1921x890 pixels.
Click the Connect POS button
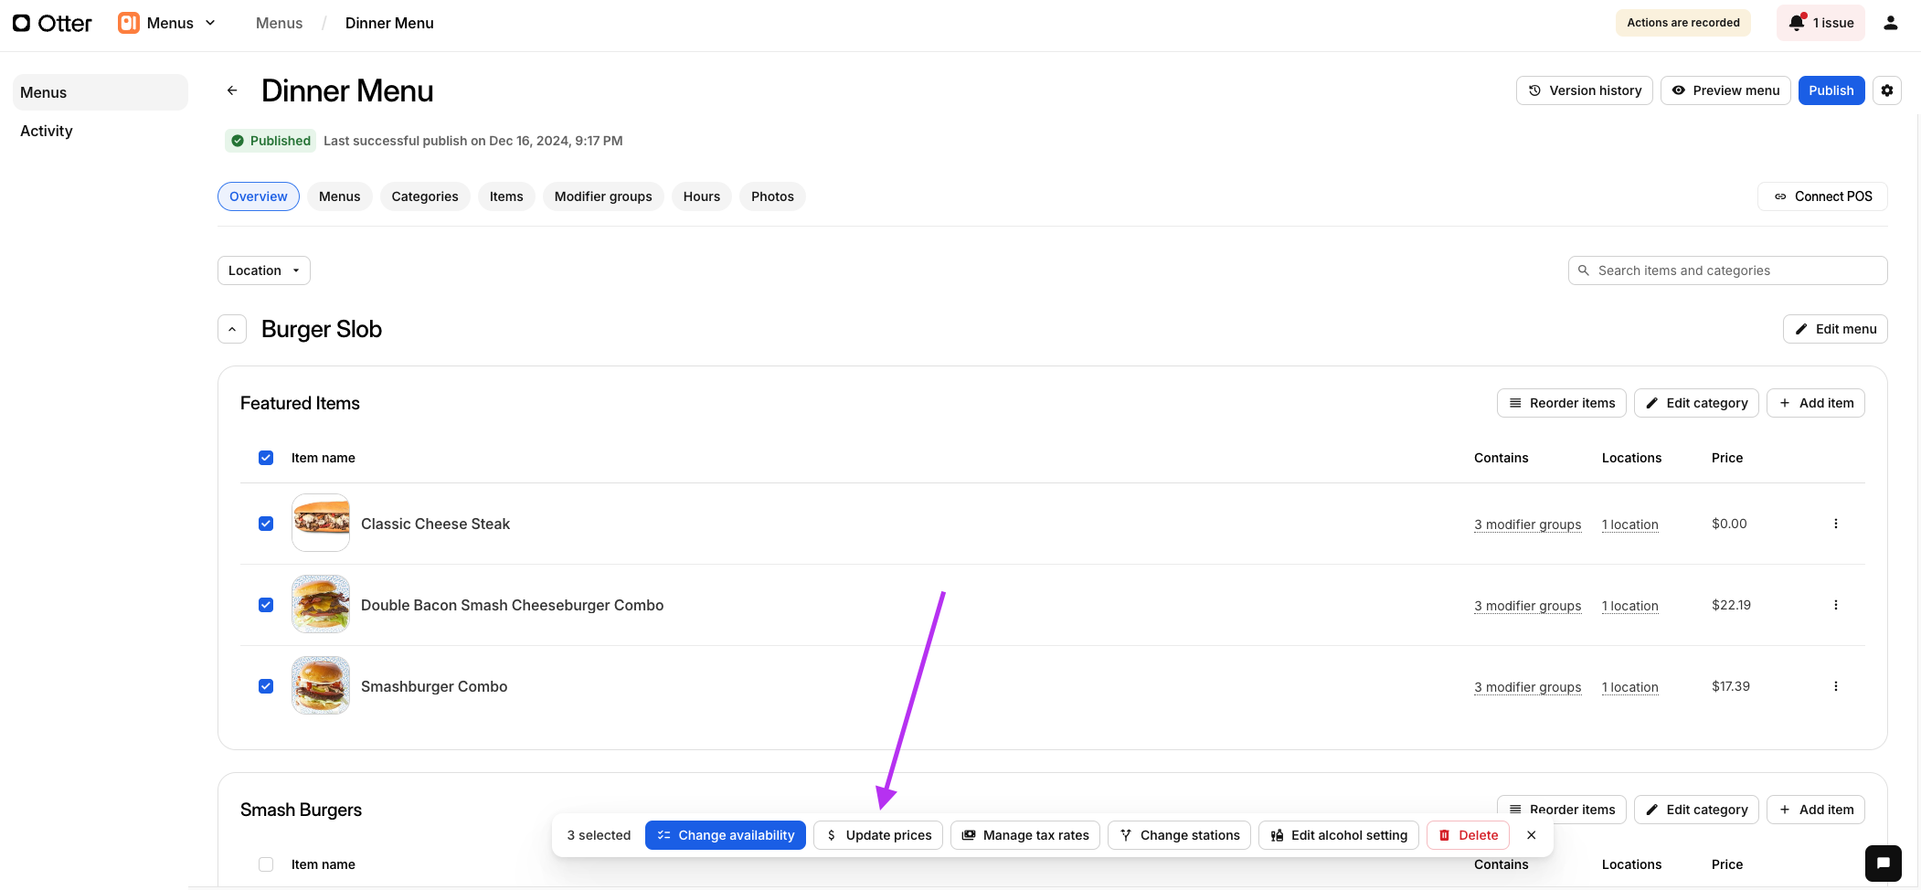(1822, 196)
